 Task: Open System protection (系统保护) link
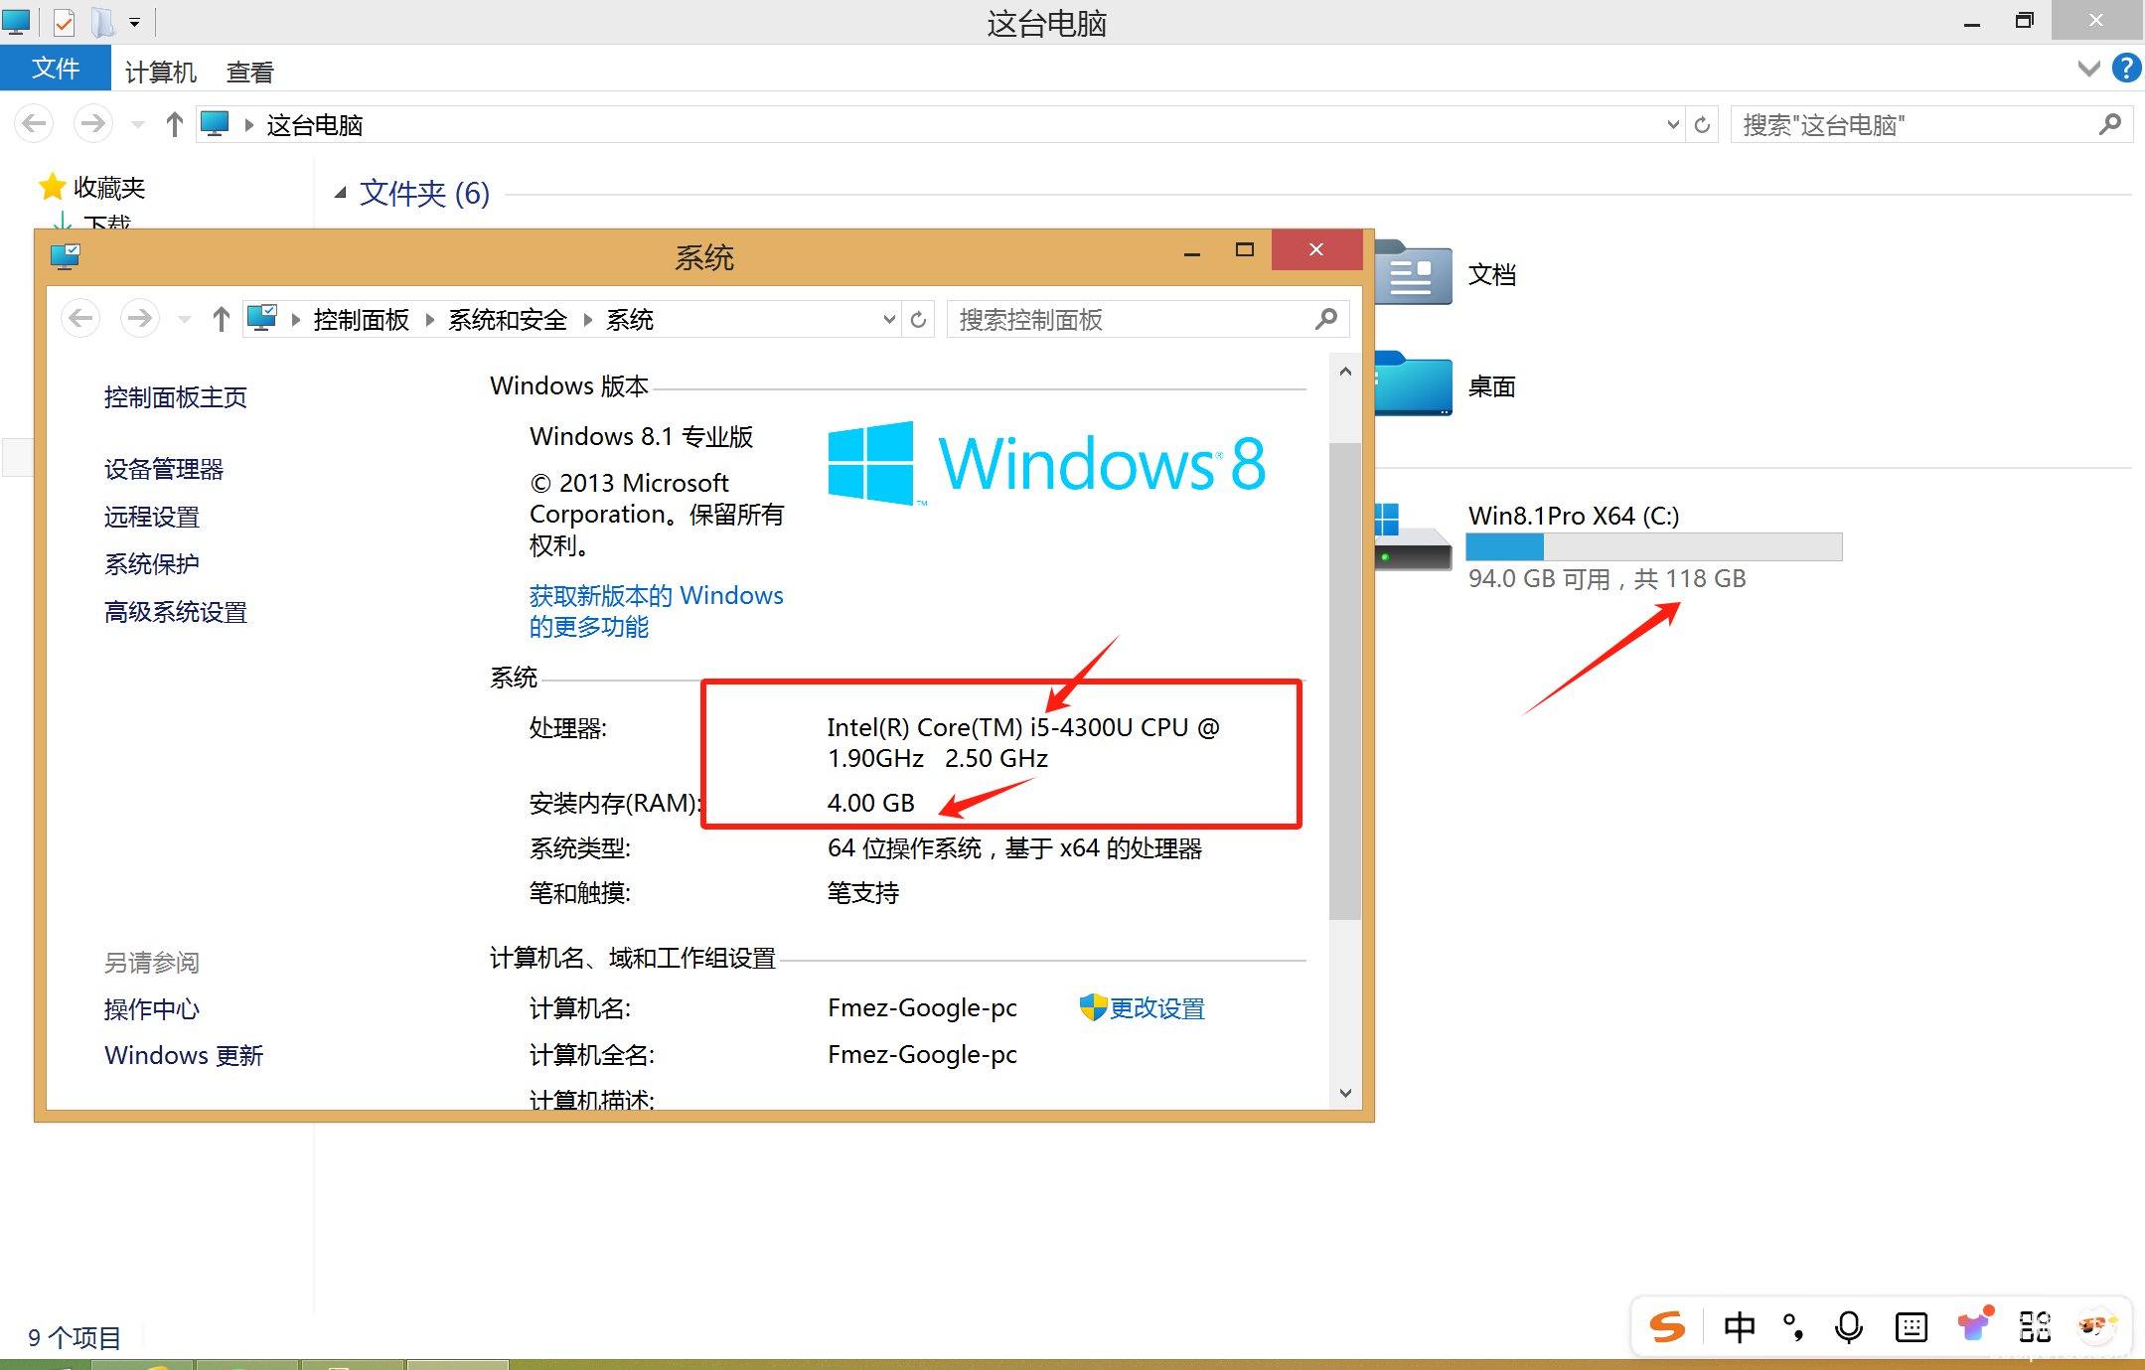coord(151,564)
